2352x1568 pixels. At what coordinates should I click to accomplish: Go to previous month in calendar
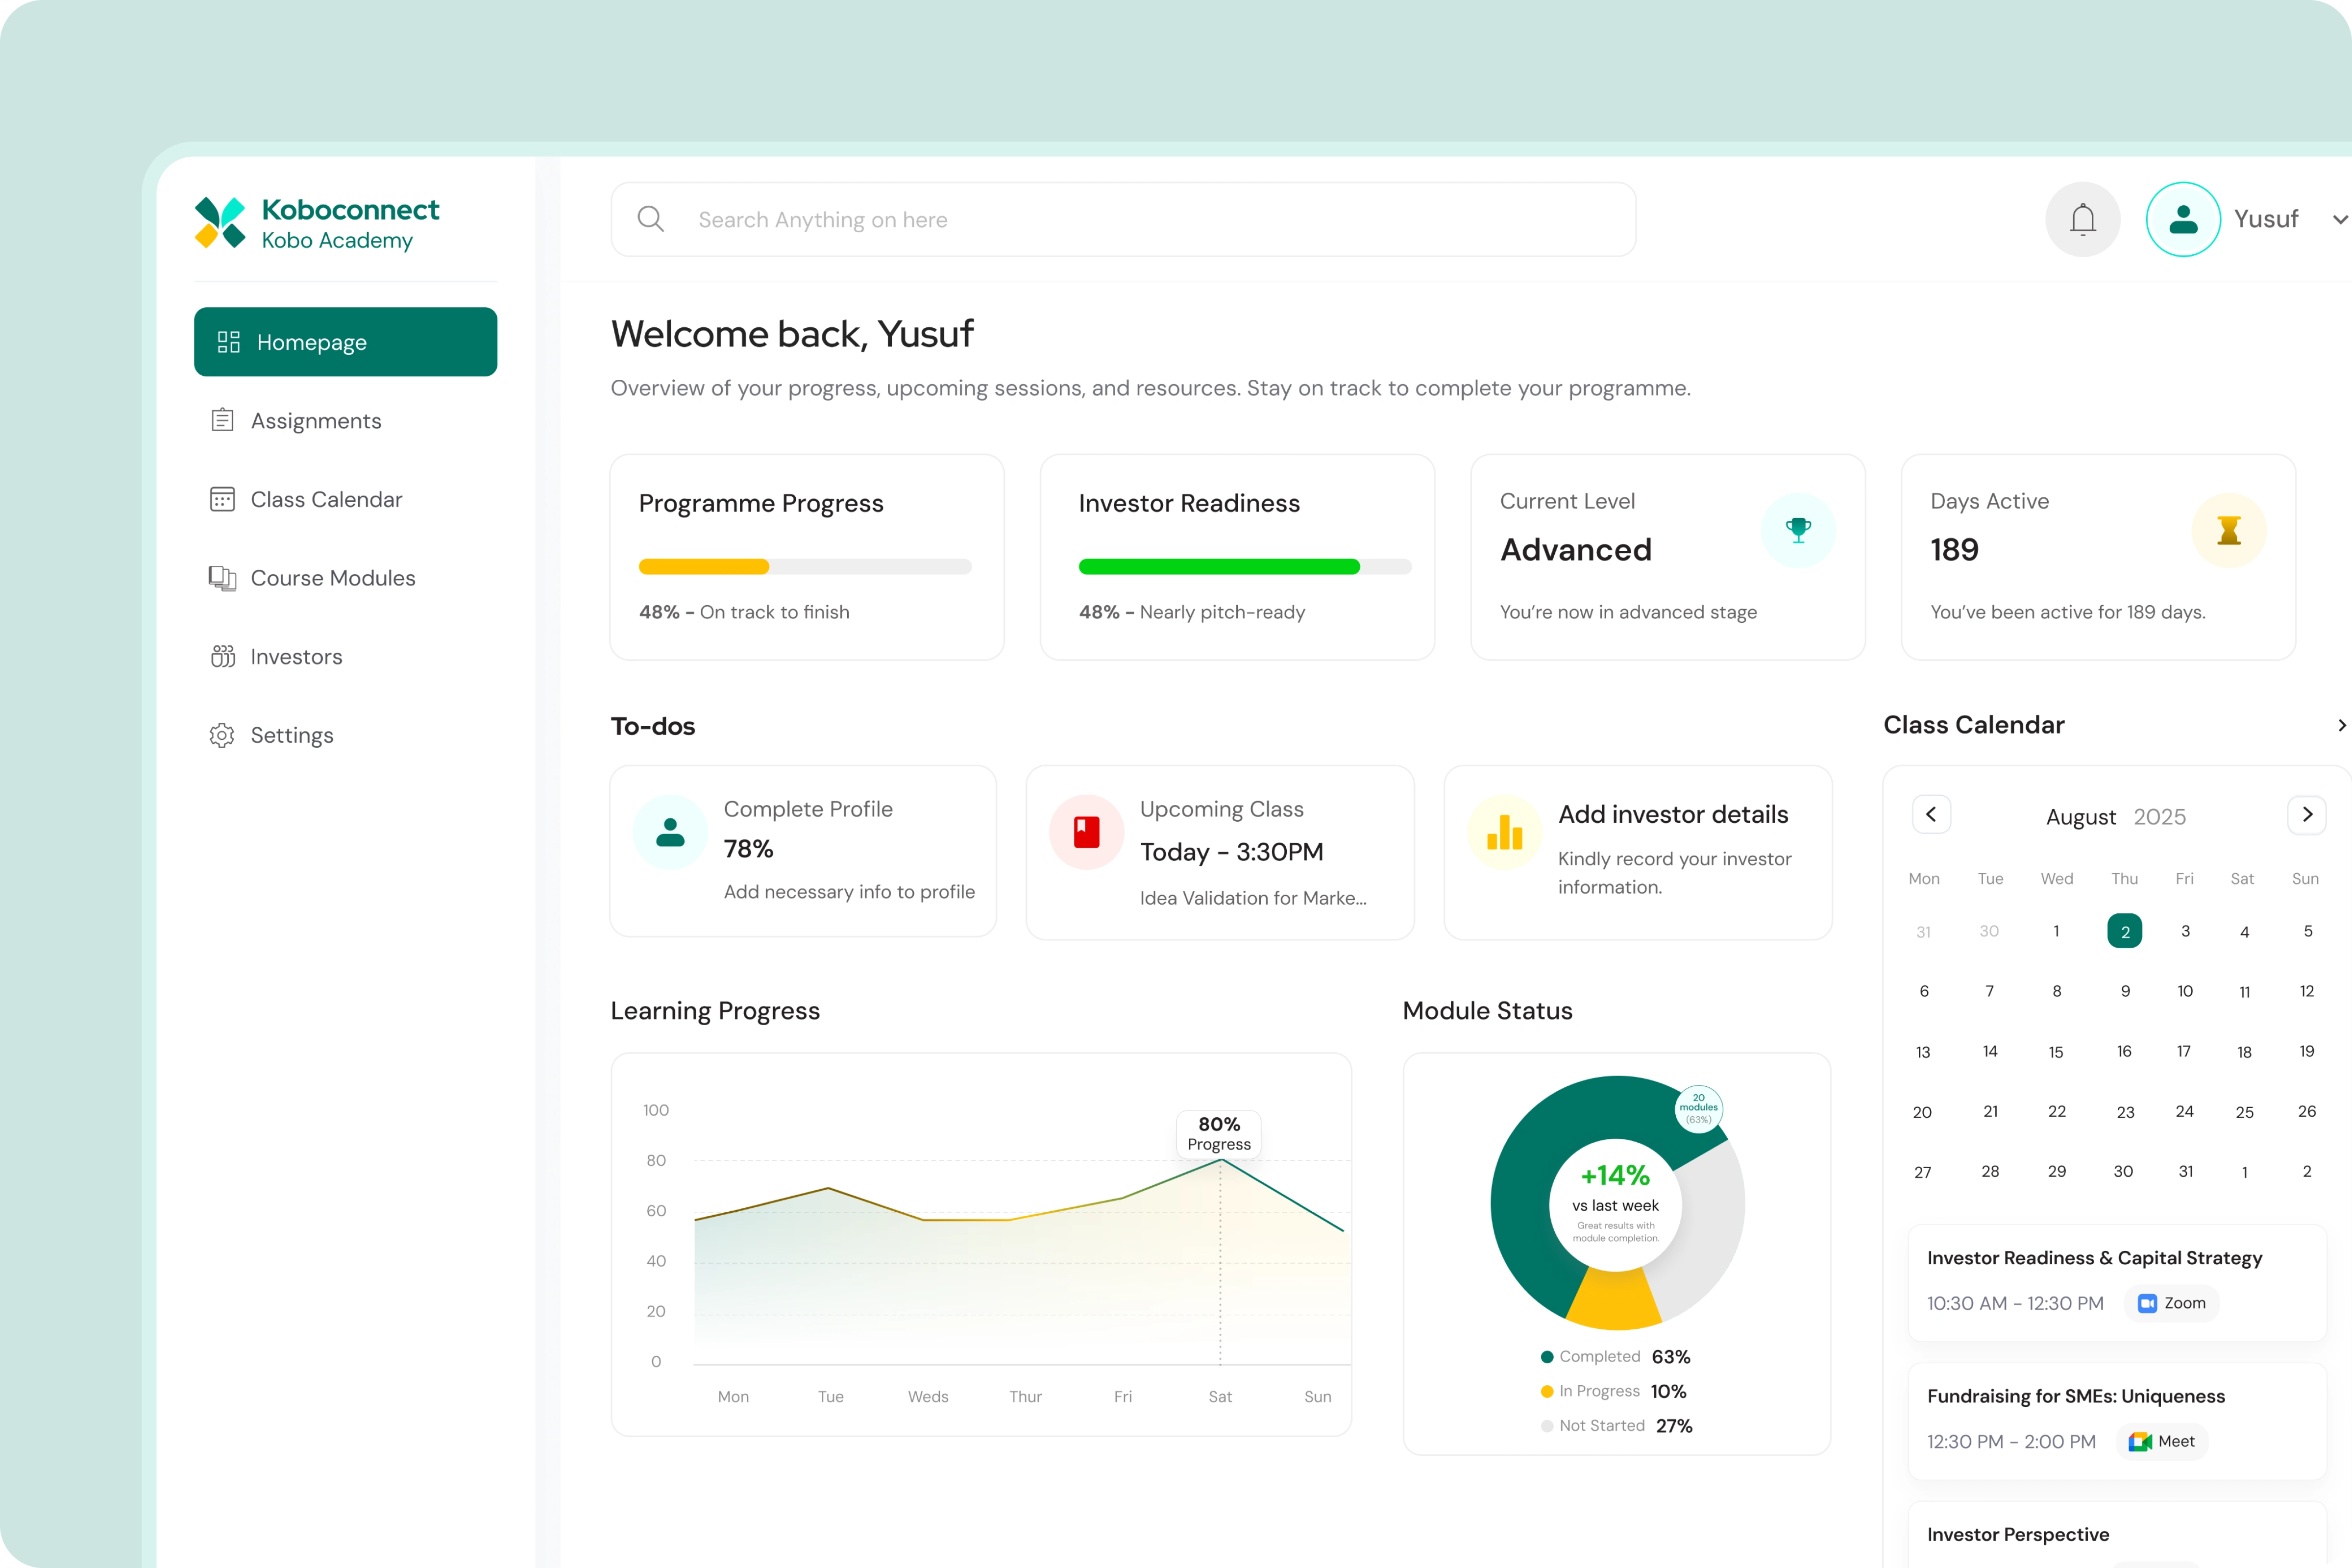(x=1931, y=815)
